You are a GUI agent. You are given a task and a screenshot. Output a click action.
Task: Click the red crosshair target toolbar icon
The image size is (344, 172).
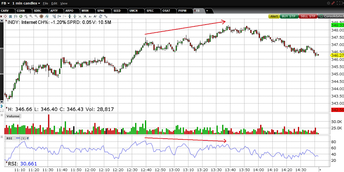click(x=5, y=16)
